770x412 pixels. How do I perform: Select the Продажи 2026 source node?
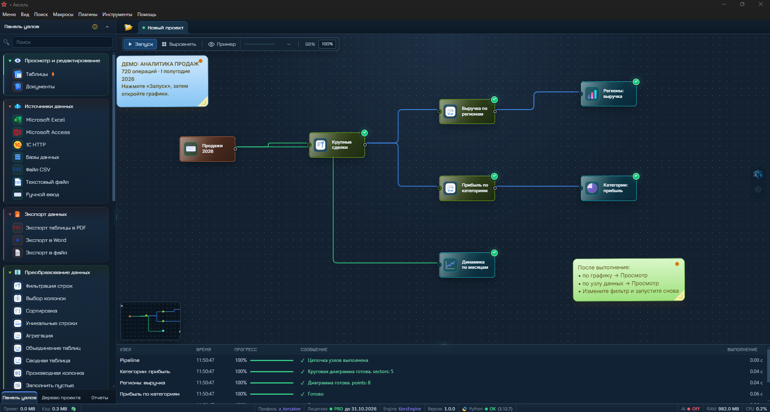207,149
